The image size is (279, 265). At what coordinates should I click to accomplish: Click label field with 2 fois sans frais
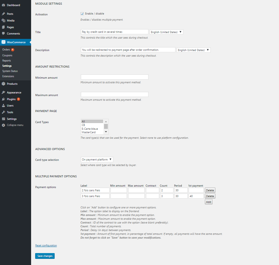click(x=95, y=190)
